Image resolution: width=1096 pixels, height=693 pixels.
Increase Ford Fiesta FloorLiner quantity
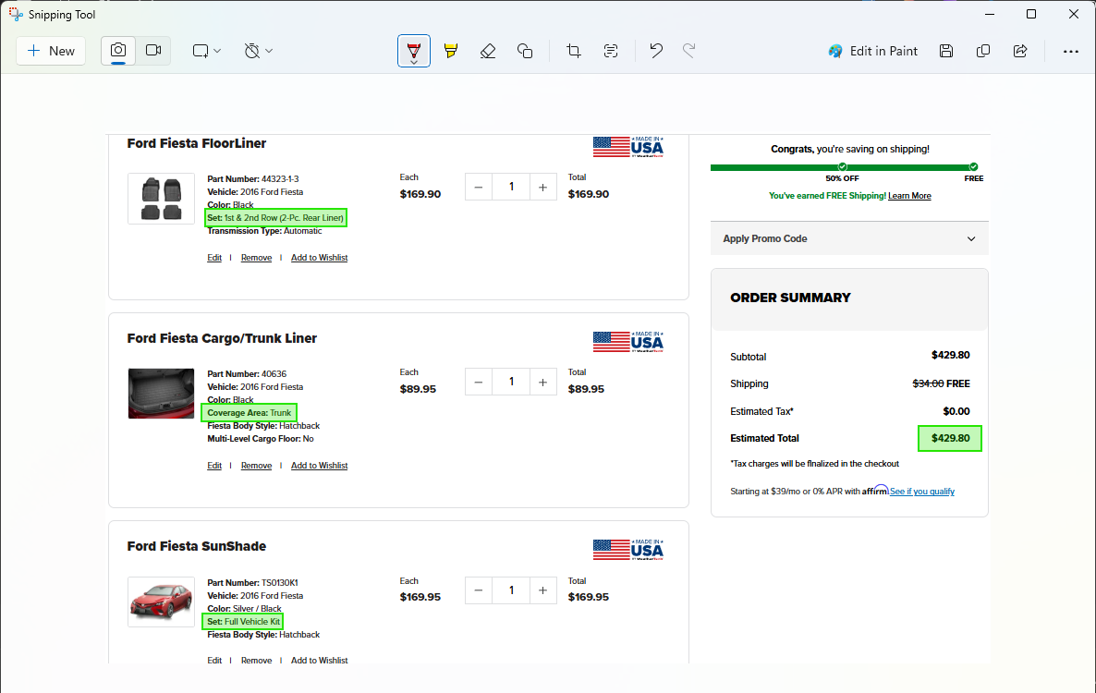point(543,188)
